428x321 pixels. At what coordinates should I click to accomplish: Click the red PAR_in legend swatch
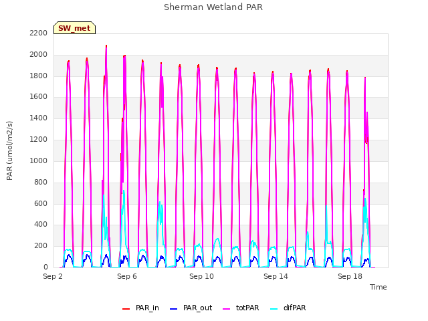point(126,309)
